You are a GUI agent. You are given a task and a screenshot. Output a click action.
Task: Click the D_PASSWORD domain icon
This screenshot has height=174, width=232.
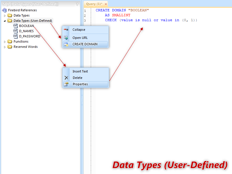15,36
